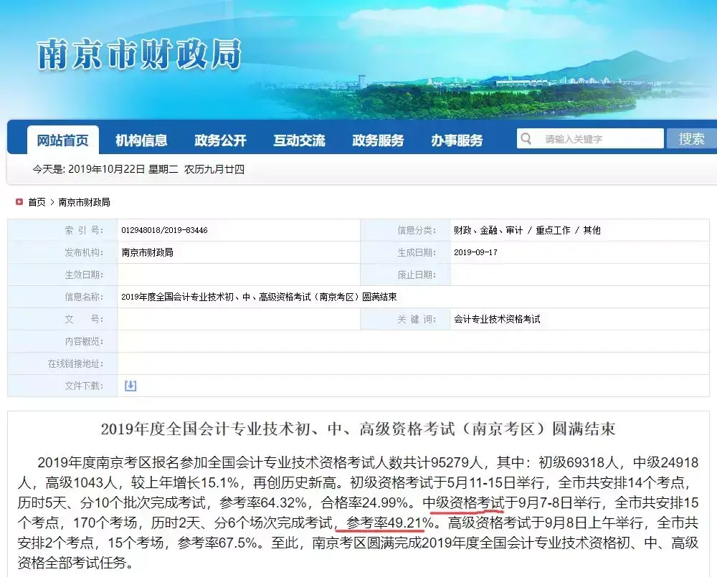The width and height of the screenshot is (717, 577).
Task: Click the creation date 2019-09-17
Action: coord(475,252)
